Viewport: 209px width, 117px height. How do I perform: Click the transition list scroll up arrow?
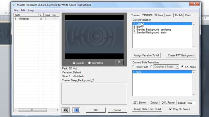[x=194, y=72]
